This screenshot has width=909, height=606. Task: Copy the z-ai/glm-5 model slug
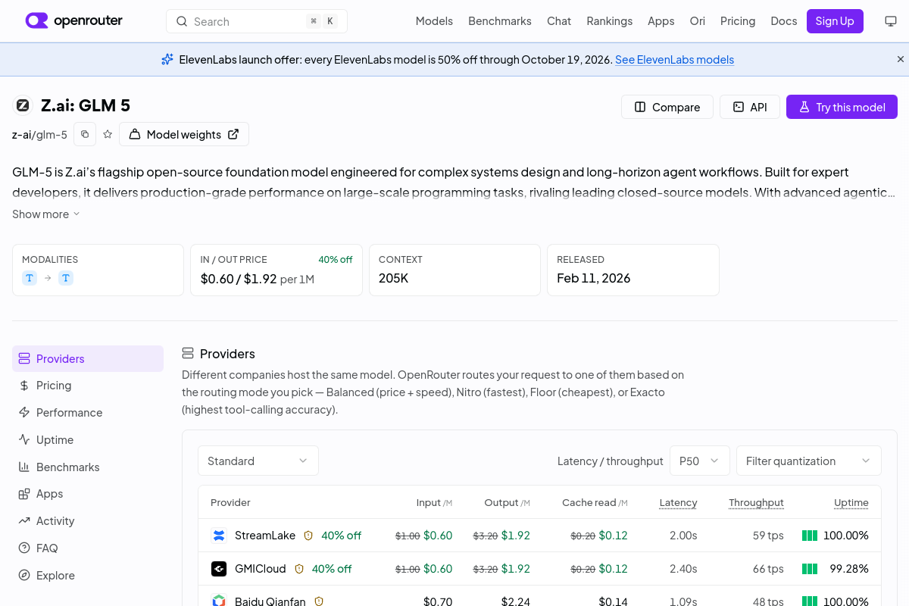coord(85,134)
